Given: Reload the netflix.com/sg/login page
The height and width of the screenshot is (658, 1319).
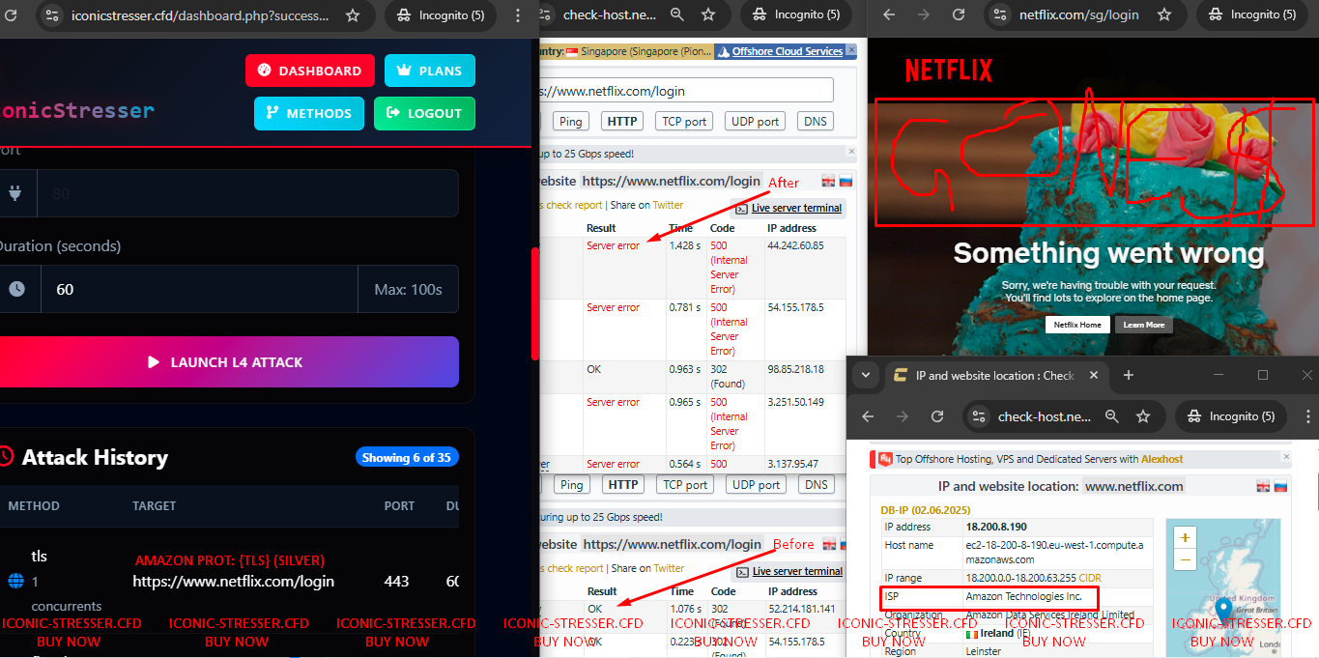Looking at the screenshot, I should [x=959, y=15].
